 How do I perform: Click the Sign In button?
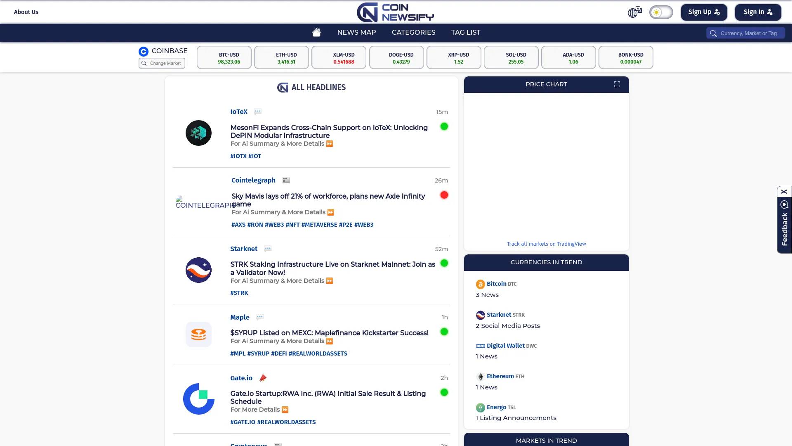point(758,12)
